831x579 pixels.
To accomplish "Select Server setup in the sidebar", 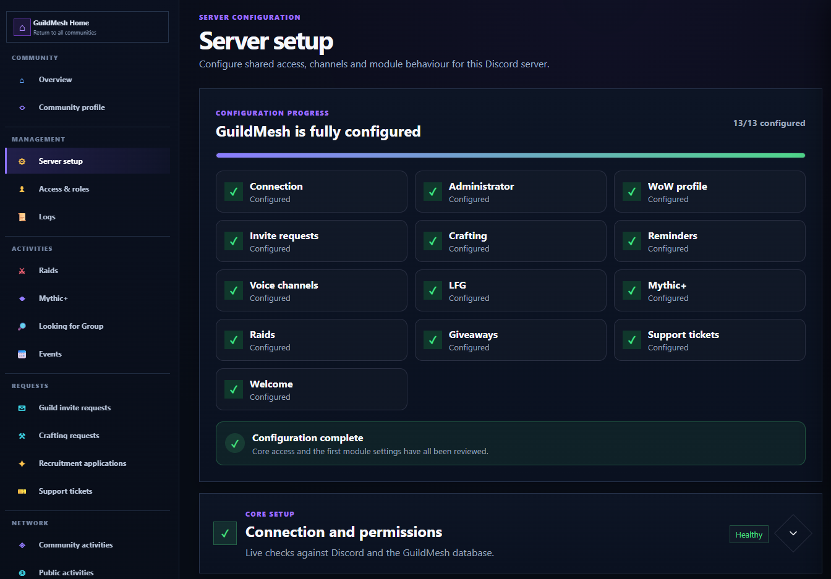I will 87,161.
